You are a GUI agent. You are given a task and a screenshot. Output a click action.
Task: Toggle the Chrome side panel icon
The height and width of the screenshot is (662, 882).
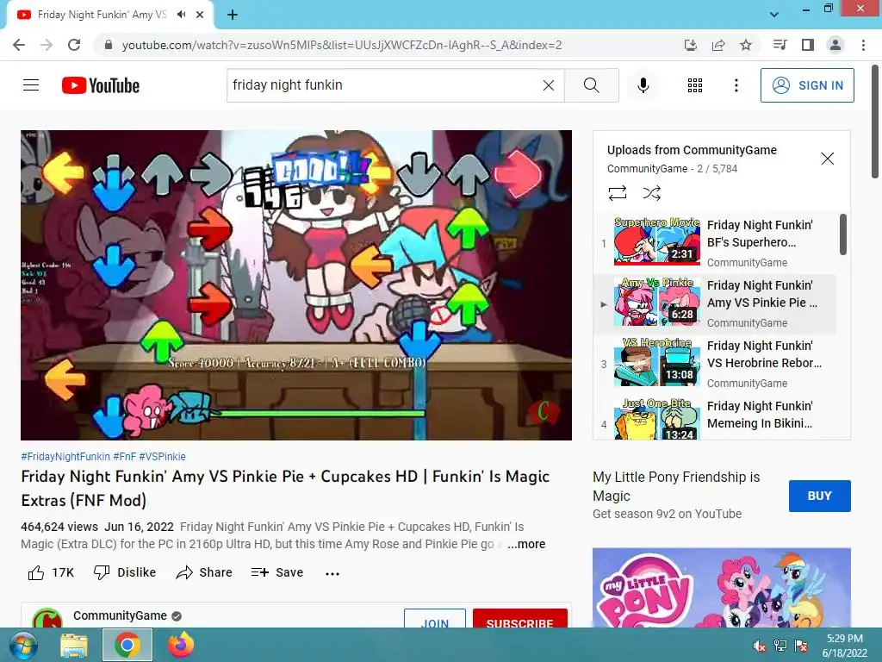pyautogui.click(x=808, y=45)
